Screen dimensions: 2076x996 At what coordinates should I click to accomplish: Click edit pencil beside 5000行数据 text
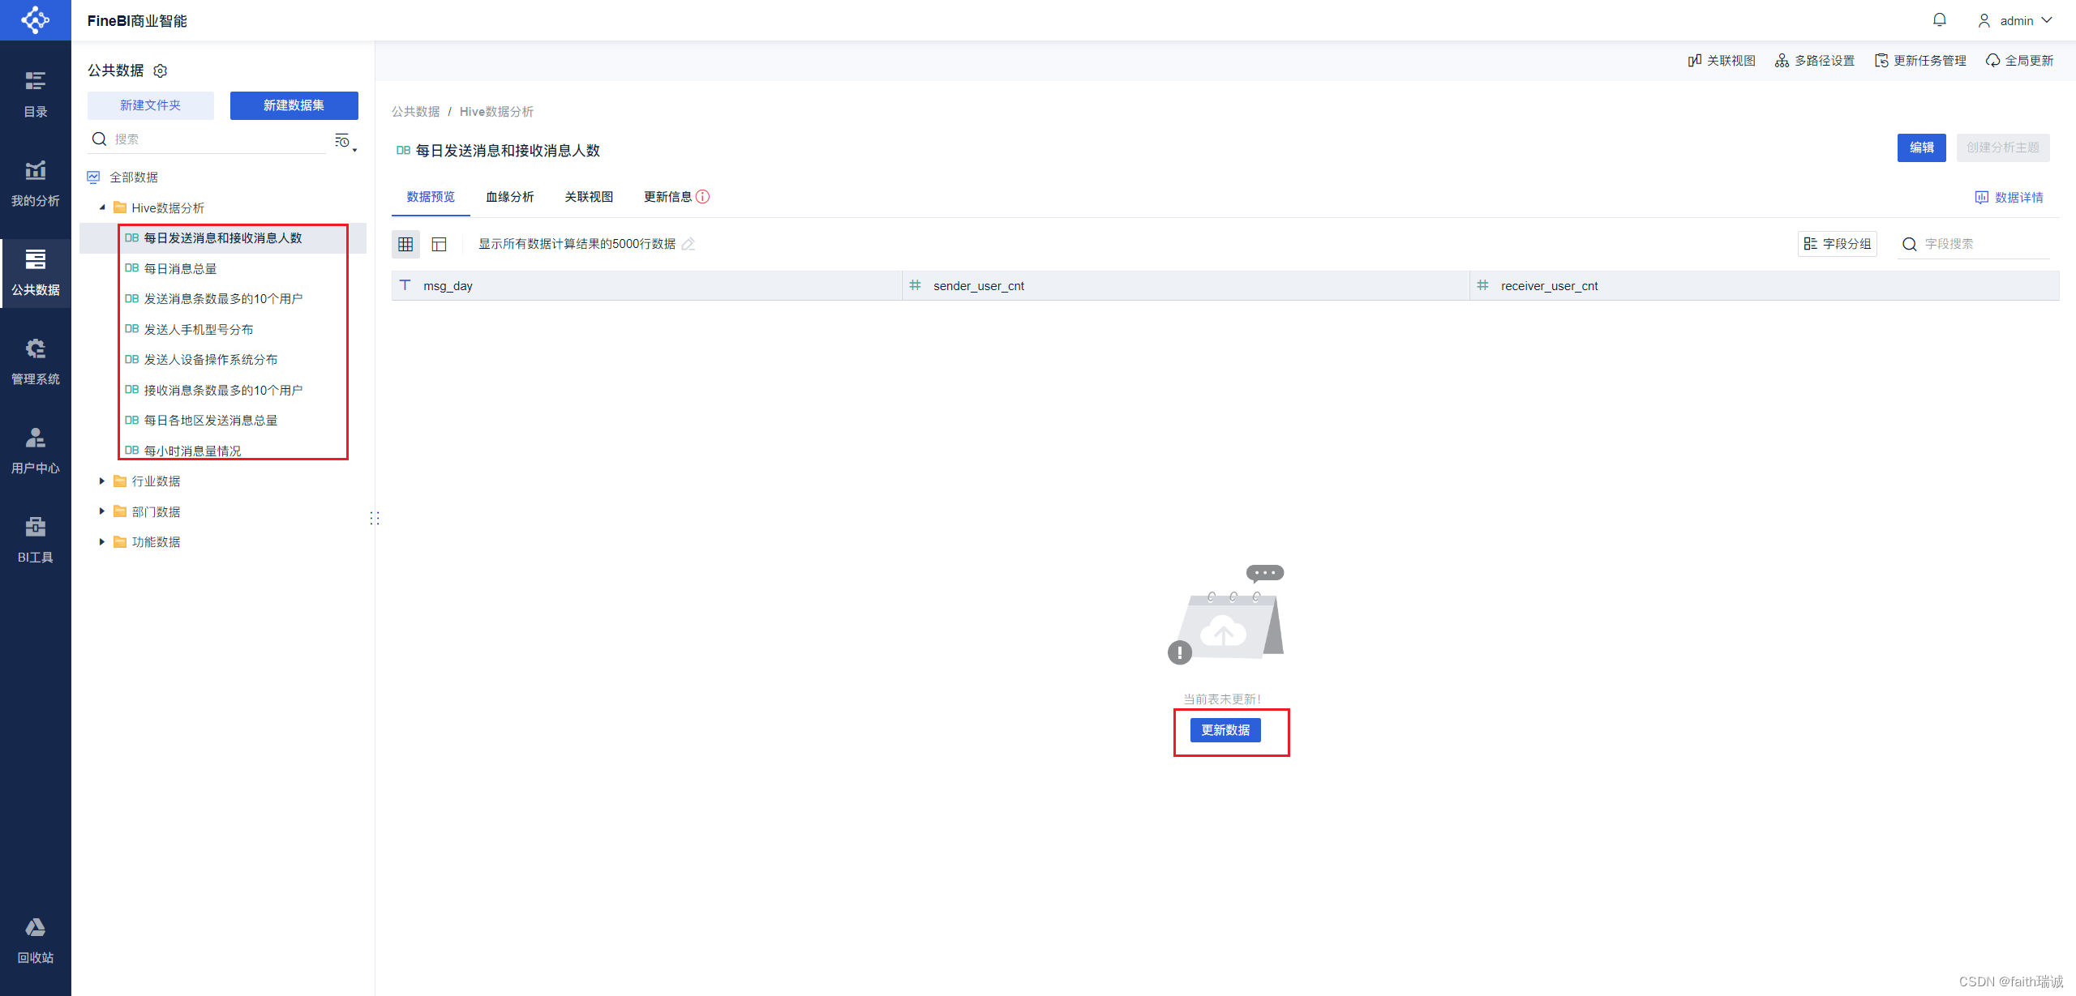688,244
